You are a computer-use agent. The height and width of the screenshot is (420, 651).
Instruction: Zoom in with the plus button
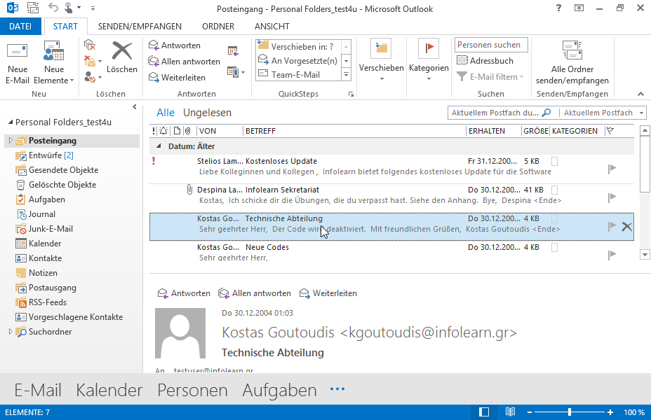point(610,412)
